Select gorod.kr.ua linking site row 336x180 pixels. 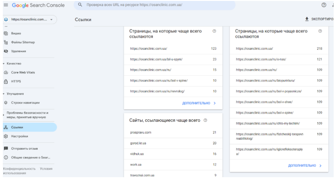click(x=173, y=143)
